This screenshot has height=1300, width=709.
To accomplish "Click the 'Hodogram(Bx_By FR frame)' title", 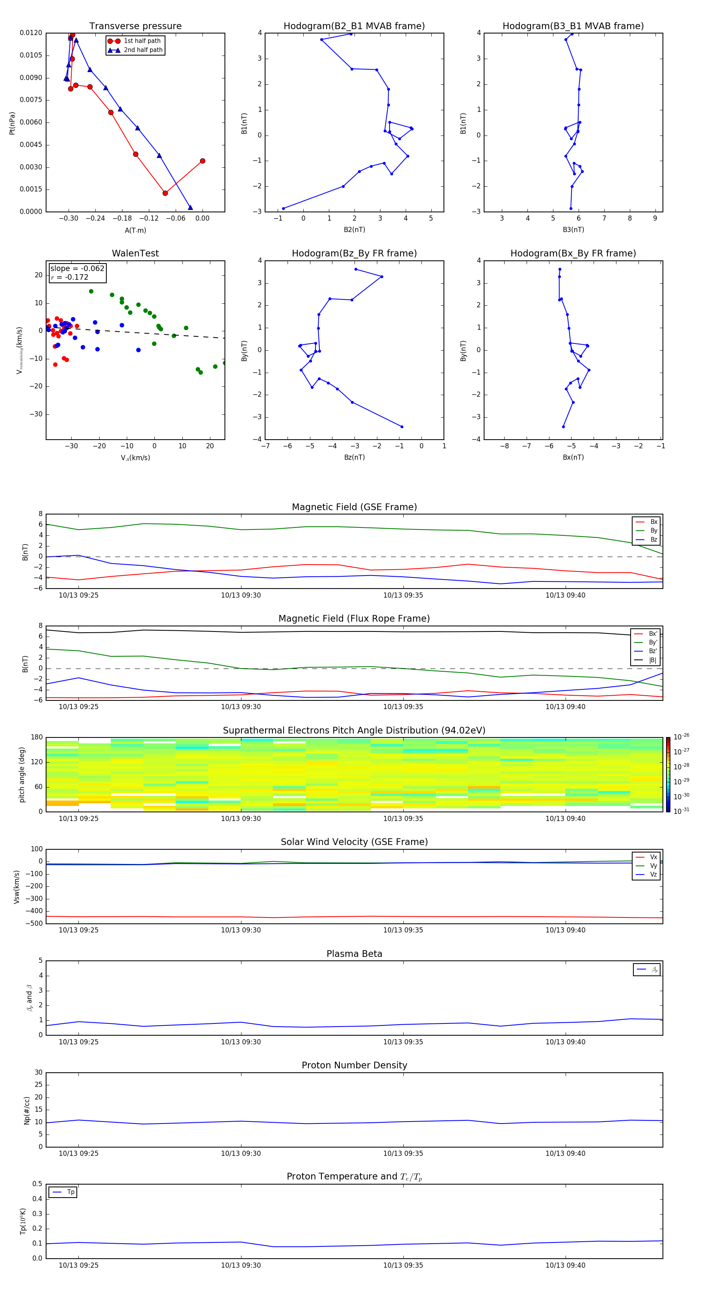I will (573, 253).
